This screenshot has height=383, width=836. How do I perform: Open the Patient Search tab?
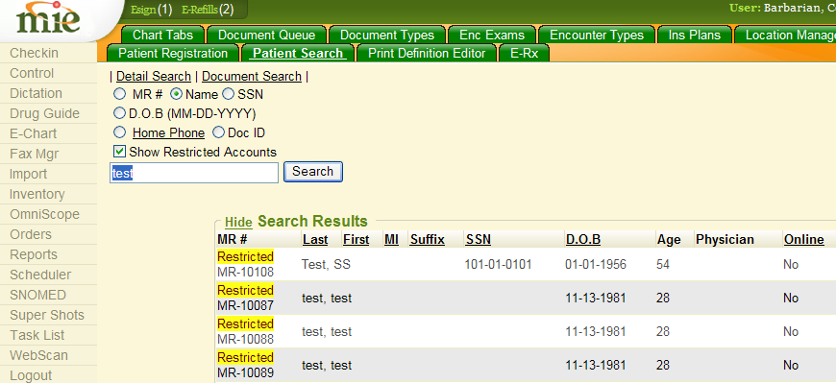[298, 53]
